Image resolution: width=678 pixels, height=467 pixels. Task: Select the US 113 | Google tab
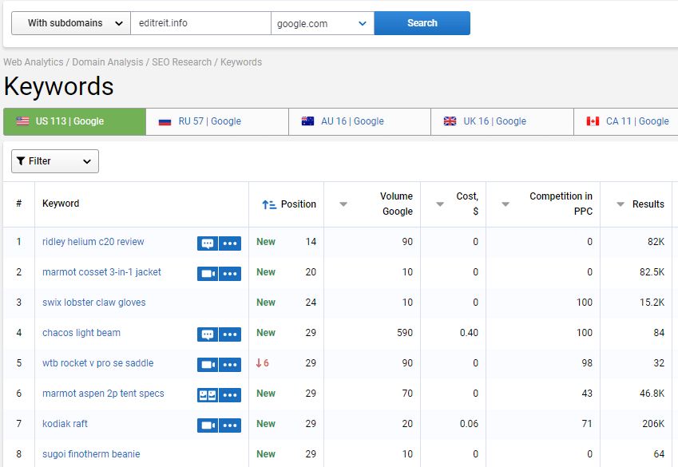74,121
